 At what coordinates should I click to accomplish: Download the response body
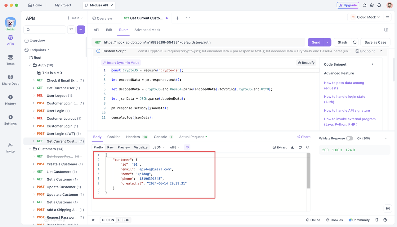[x=292, y=147]
